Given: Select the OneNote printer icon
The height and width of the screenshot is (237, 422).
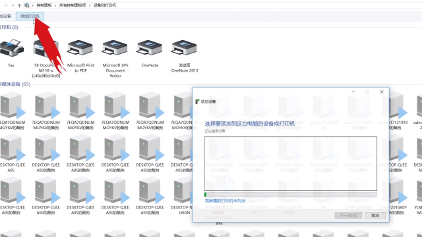Looking at the screenshot, I should [150, 48].
